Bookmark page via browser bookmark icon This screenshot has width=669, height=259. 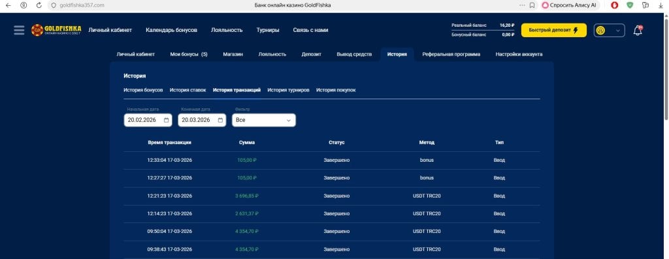coord(532,5)
